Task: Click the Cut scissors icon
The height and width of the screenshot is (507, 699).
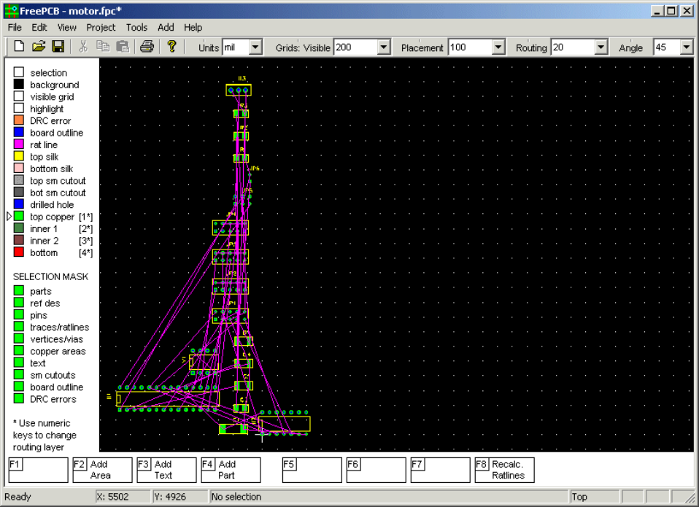Action: (x=83, y=47)
